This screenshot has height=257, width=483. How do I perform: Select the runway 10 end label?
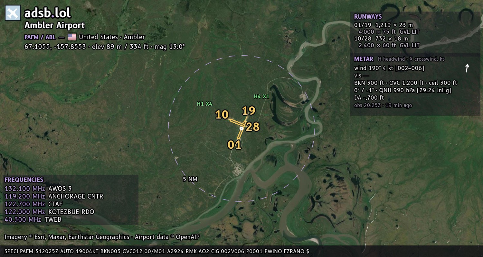point(222,115)
